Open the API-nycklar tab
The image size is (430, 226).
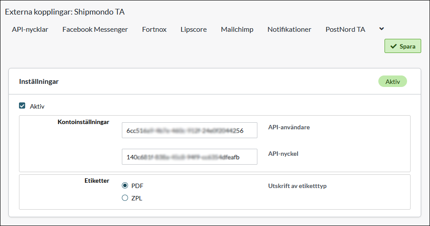click(30, 30)
